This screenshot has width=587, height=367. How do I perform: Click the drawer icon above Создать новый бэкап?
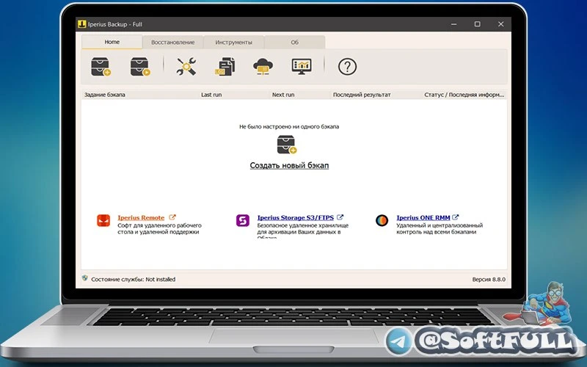click(x=287, y=145)
